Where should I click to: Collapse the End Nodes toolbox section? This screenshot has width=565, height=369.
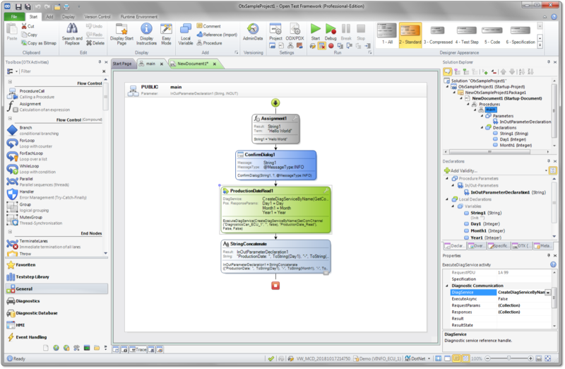tap(10, 232)
